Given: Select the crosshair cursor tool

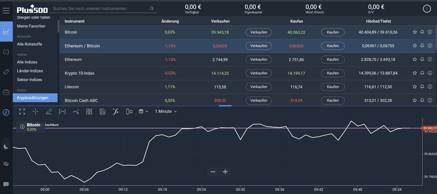Looking at the screenshot, I should point(36,111).
